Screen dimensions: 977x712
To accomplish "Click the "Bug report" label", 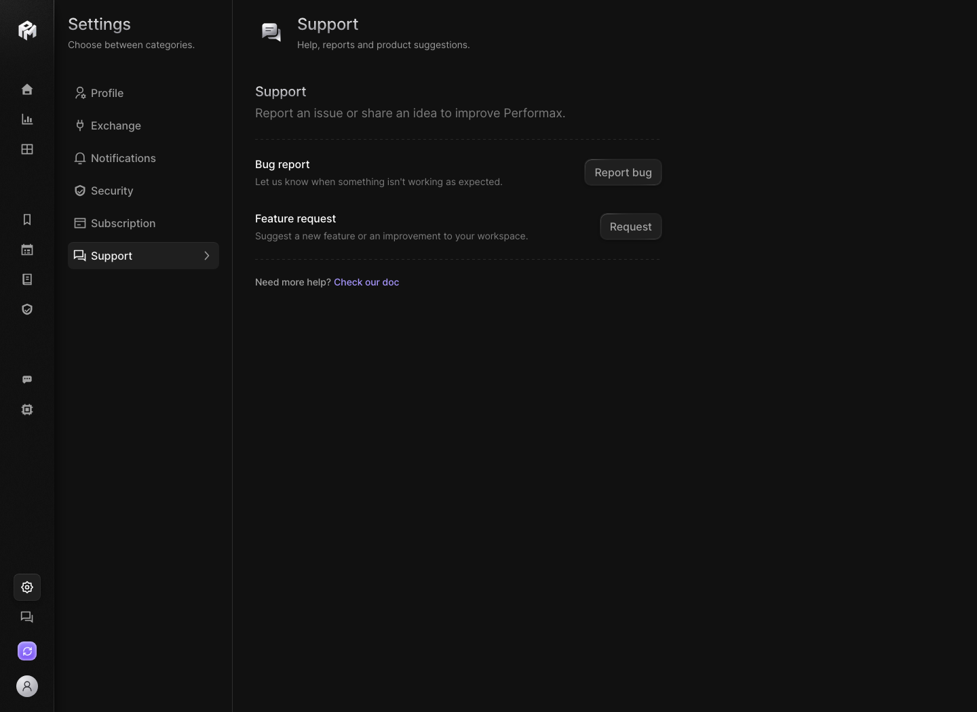I will [282, 164].
